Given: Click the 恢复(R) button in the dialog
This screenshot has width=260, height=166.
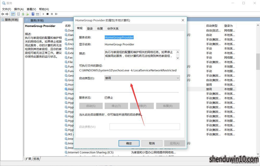Looking at the screenshot, I should 168,106.
